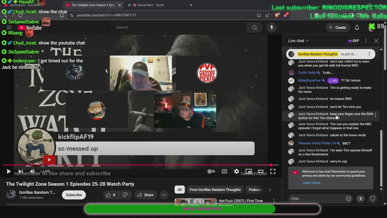Toggle theater mode in the player

point(261,171)
